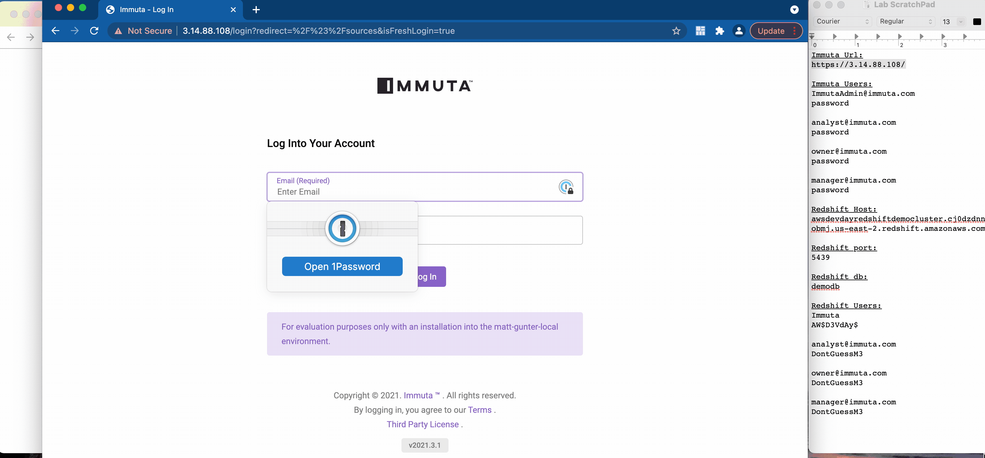Click the ScratchPad ruler tab stop near 1

coord(857,36)
